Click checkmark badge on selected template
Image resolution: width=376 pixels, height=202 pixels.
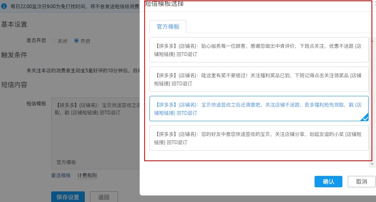(x=365, y=118)
